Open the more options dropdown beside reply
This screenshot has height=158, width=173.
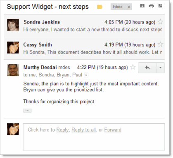pyautogui.click(x=161, y=68)
